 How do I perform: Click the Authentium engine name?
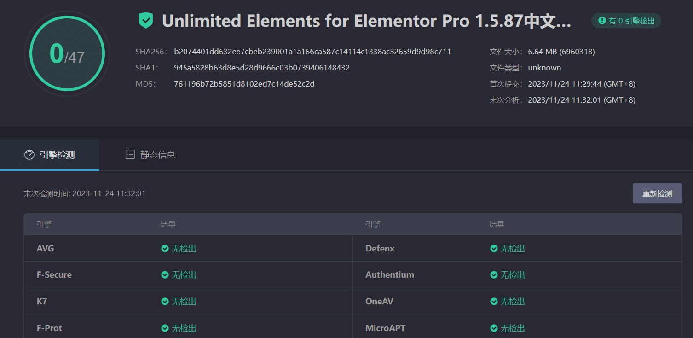[x=390, y=275]
